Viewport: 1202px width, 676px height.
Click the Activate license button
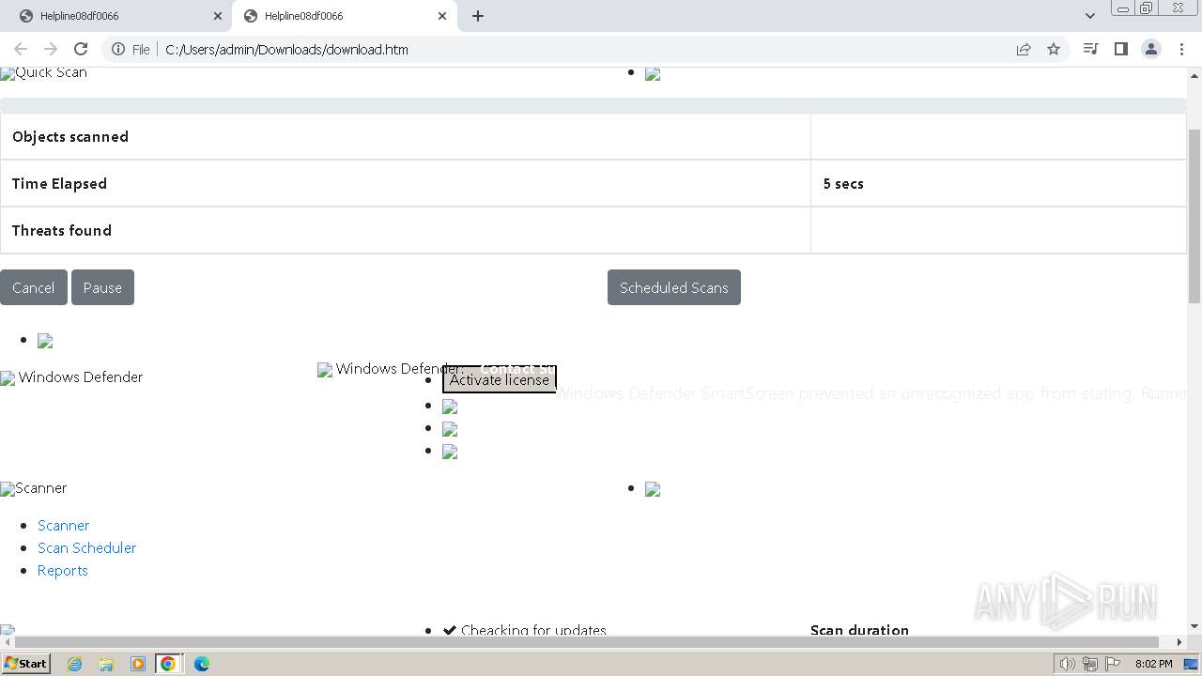(x=500, y=379)
